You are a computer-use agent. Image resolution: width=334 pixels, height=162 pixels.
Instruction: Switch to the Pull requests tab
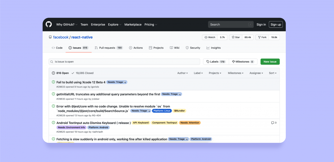[109, 48]
